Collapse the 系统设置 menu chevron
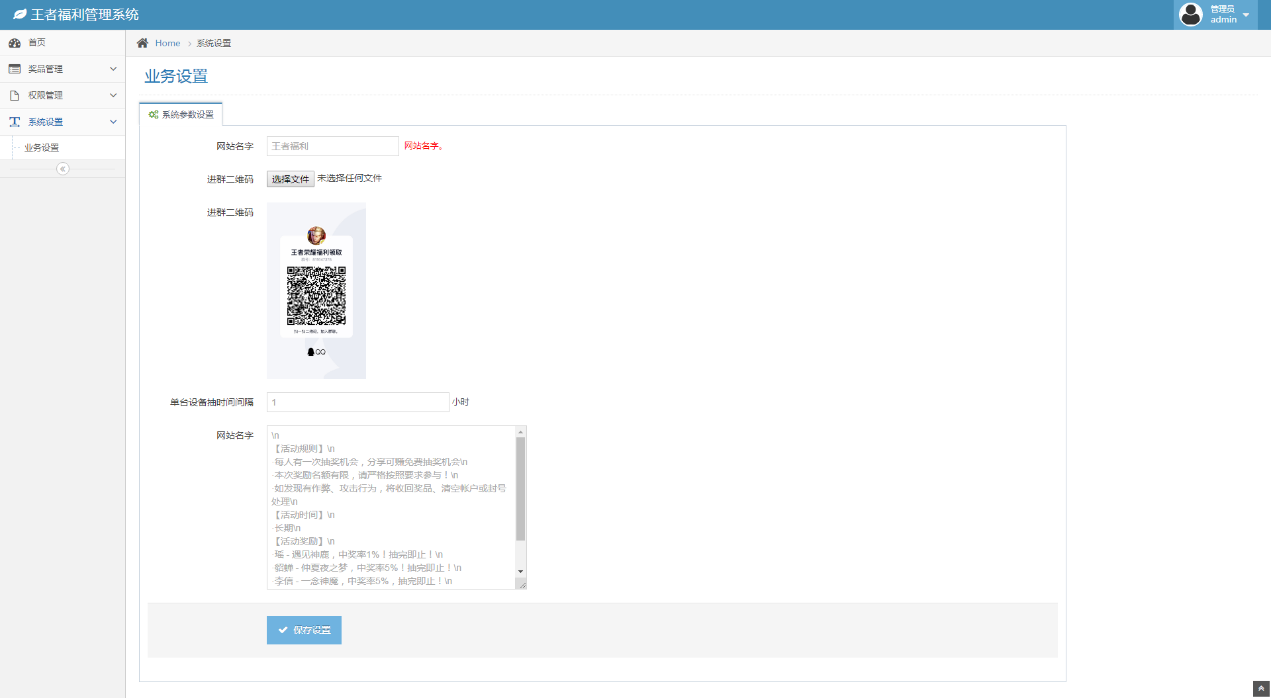This screenshot has width=1271, height=698. coord(113,122)
